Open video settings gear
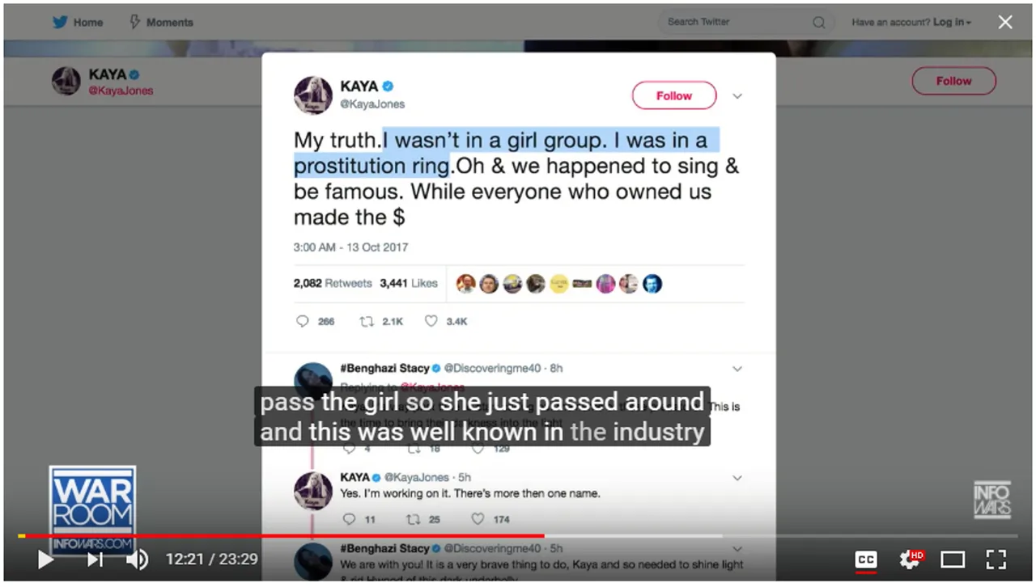Viewport: 1036px width, 587px height. pos(911,559)
